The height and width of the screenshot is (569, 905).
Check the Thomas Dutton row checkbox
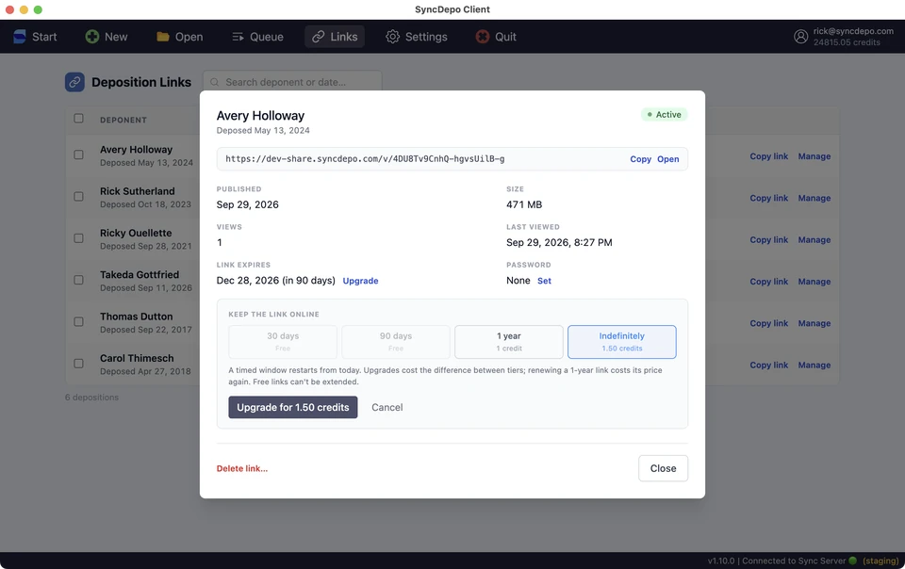[78, 321]
